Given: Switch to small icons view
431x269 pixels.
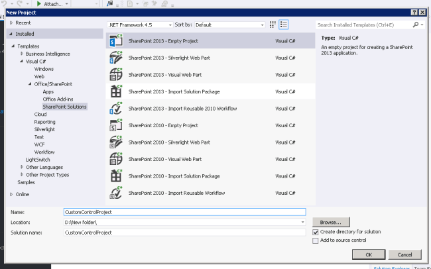Looking at the screenshot, I should click(273, 25).
